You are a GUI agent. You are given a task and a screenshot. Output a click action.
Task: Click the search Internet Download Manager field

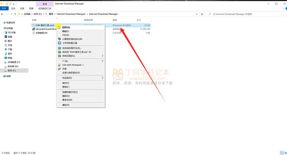247,14
